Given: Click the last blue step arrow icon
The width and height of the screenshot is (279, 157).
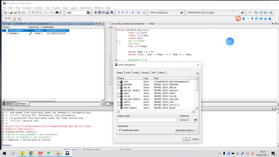Looking at the screenshot, I should point(144,12).
